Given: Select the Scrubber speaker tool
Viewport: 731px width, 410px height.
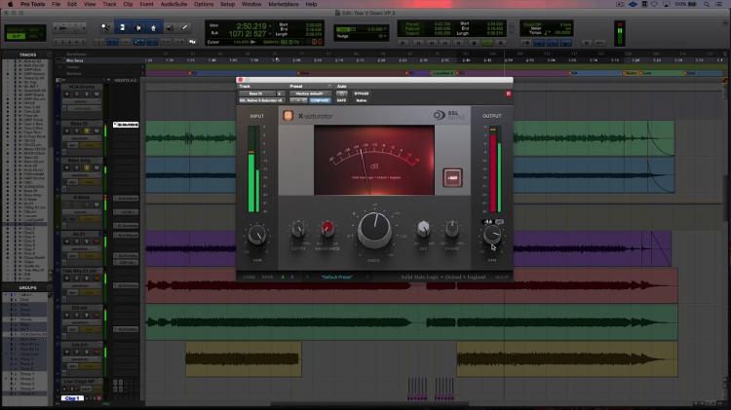Looking at the screenshot, I should (x=170, y=27).
